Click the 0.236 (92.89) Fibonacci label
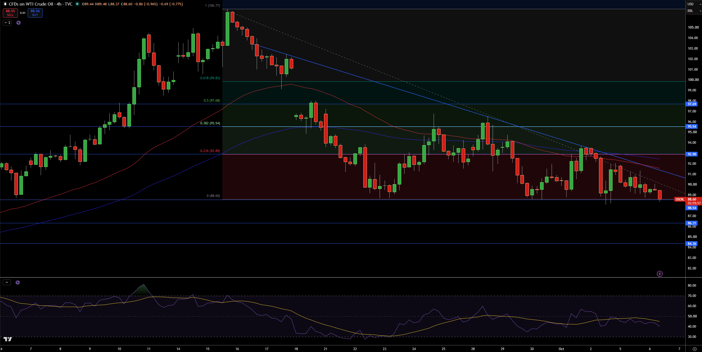 (210, 151)
